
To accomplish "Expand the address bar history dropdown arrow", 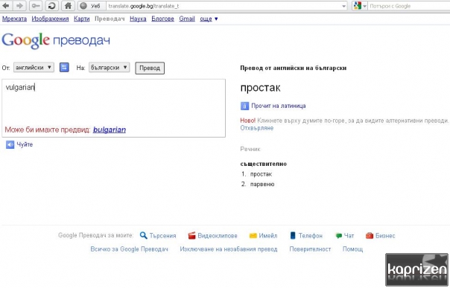I will point(343,6).
